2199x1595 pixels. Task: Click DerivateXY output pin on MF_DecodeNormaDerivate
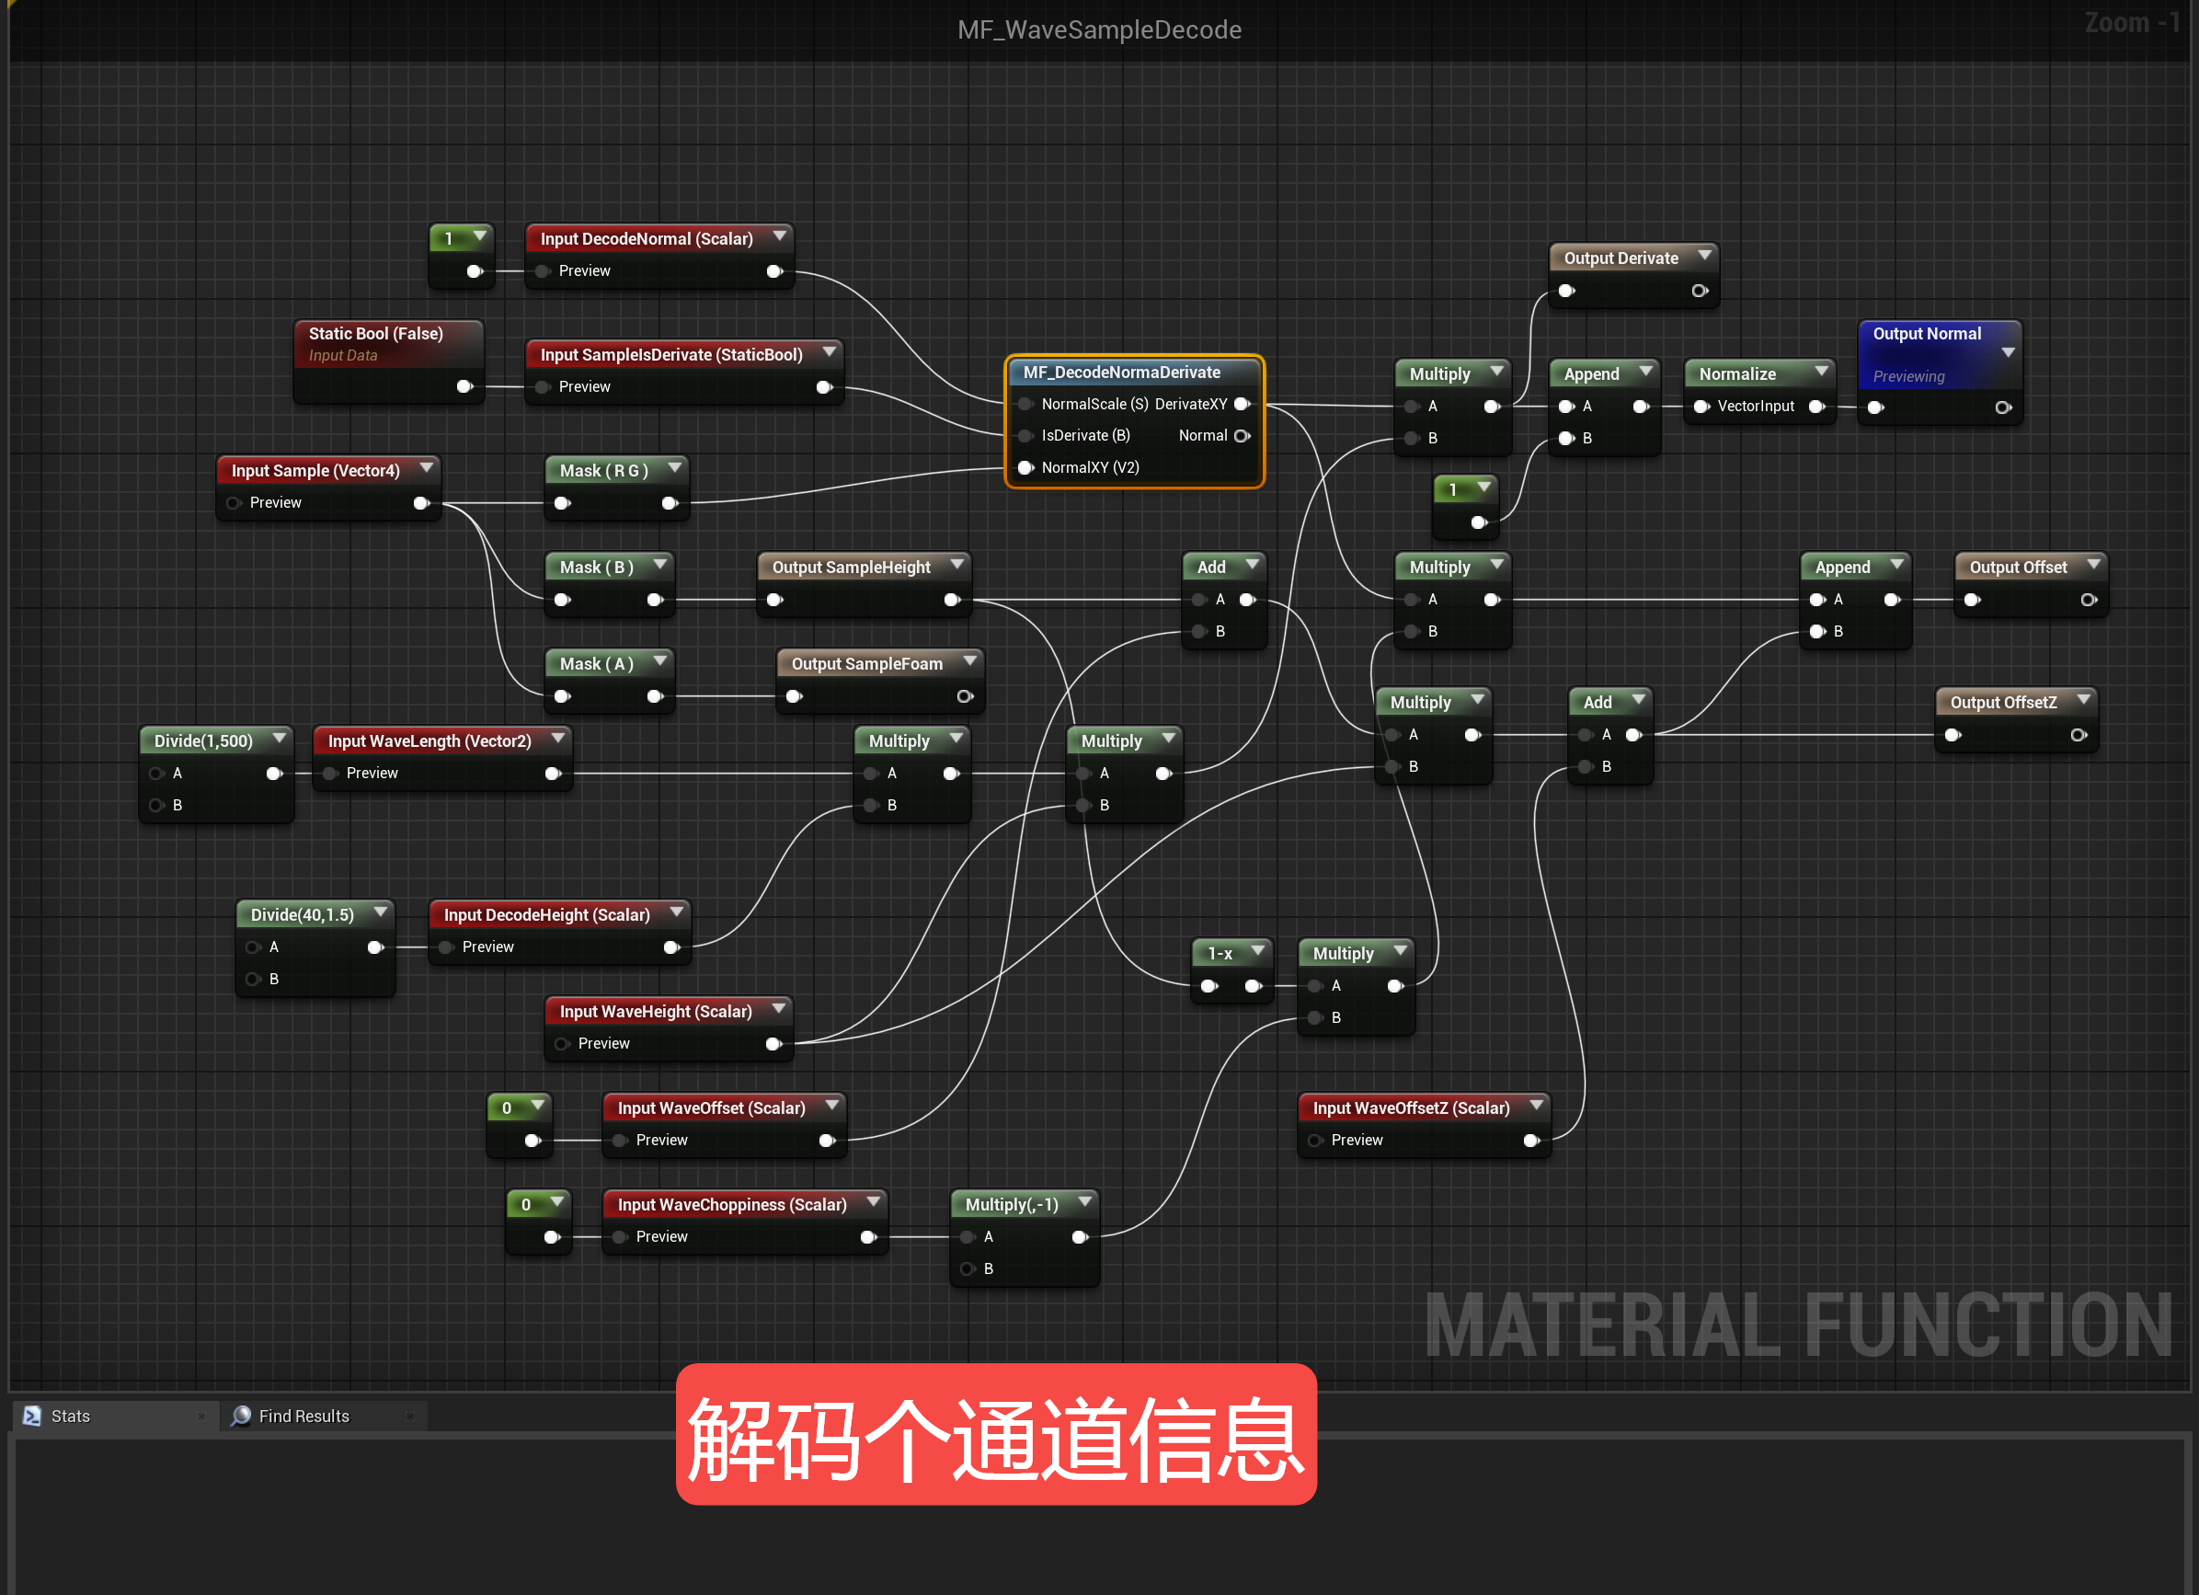1242,404
